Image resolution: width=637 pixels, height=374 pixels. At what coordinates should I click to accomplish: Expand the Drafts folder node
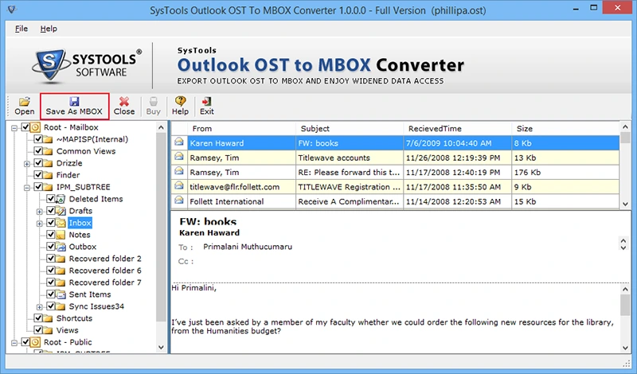tap(39, 212)
